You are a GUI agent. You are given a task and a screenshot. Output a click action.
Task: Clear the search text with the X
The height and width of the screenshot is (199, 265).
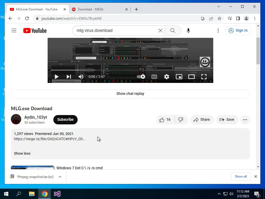pos(160,31)
